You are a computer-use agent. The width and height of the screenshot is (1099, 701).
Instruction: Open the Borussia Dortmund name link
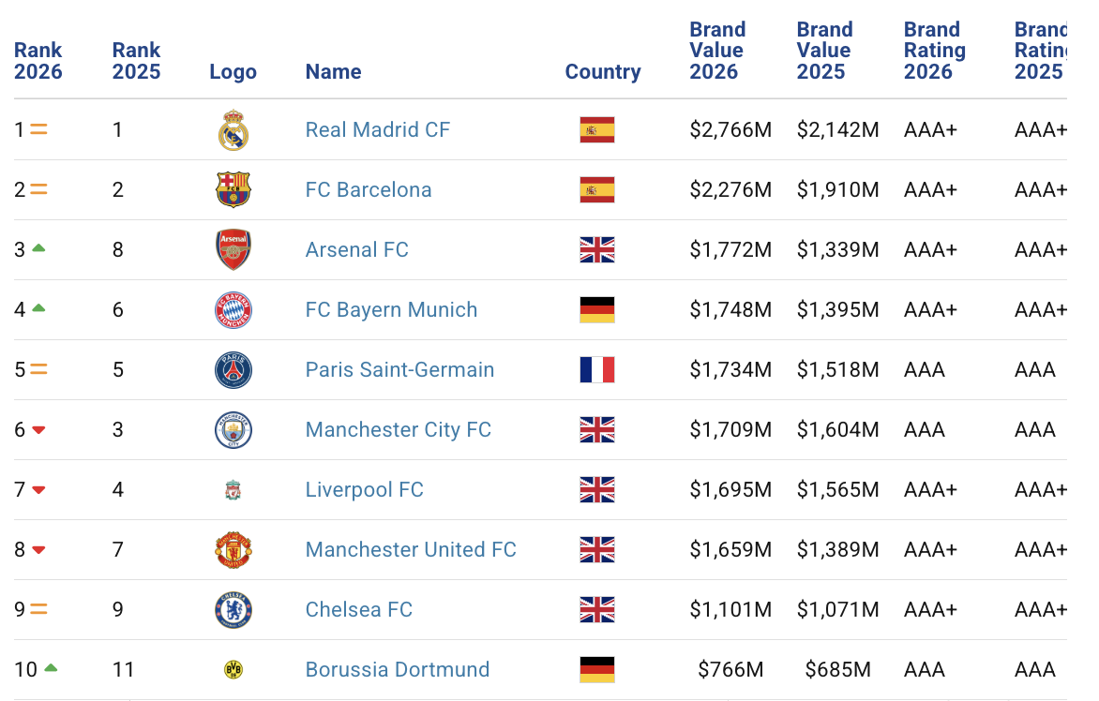pyautogui.click(x=398, y=670)
